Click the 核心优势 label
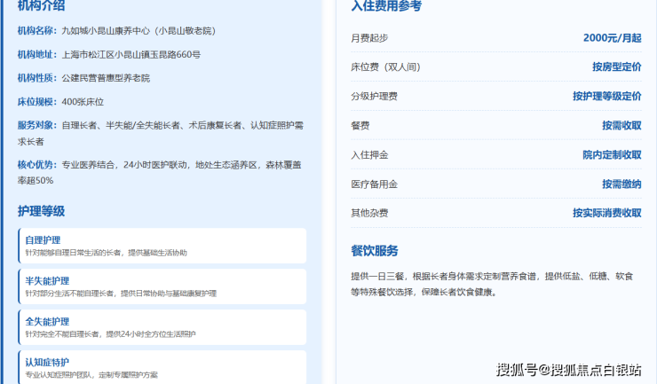This screenshot has height=384, width=657. 37,165
